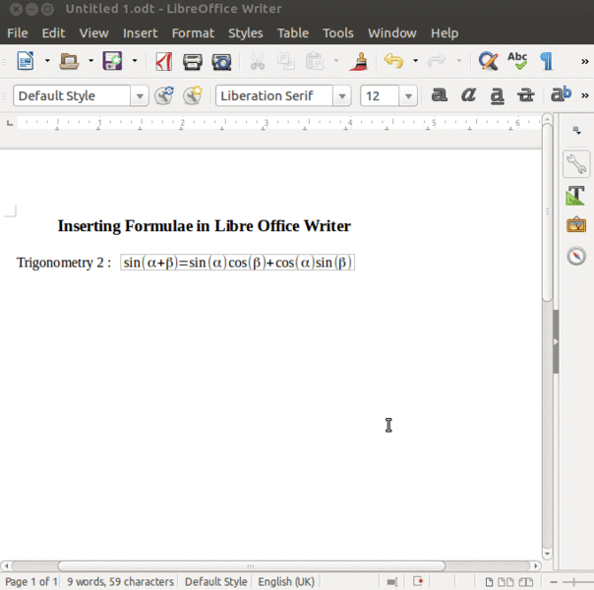
Task: Click the zoom out minus button
Action: click(554, 582)
